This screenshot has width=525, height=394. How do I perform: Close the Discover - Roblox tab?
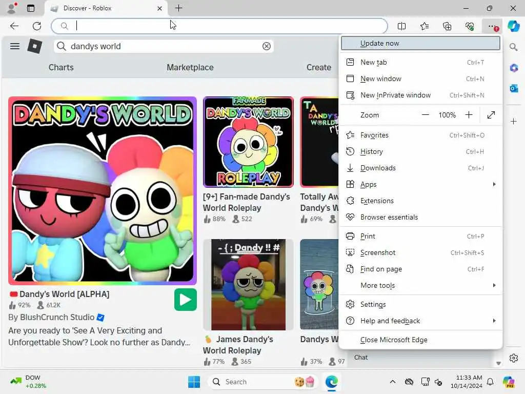point(160,8)
